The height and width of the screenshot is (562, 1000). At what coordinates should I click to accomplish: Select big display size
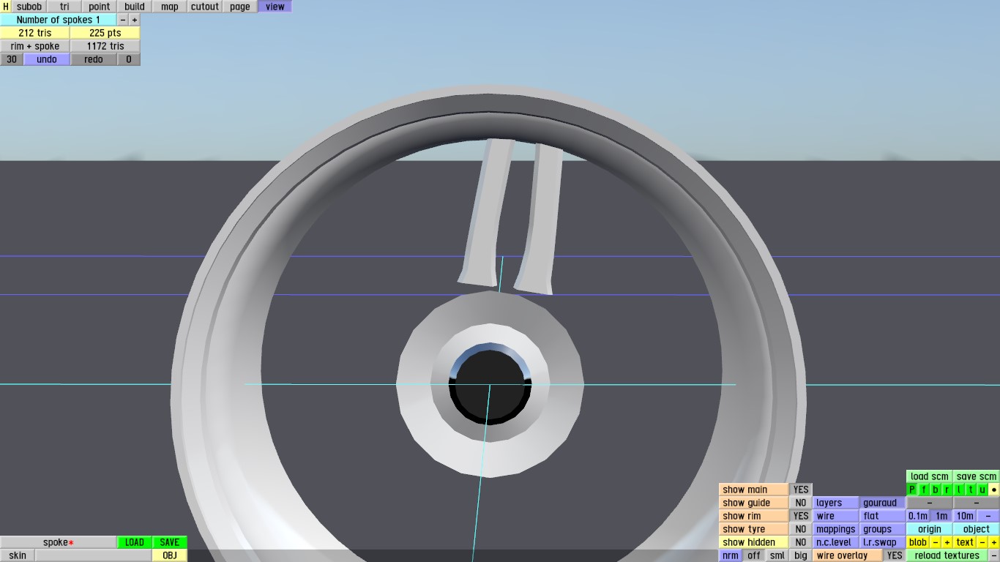click(x=801, y=555)
